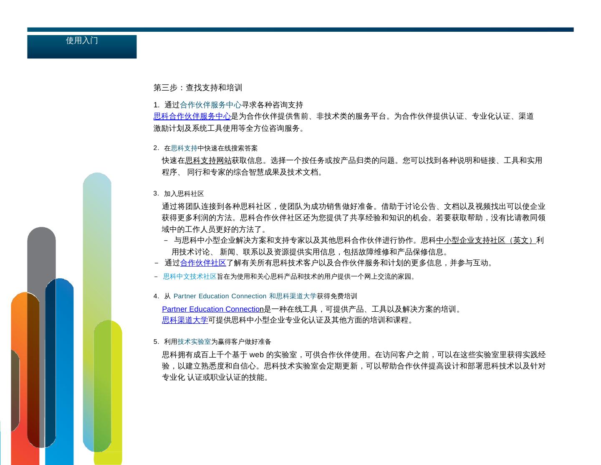Follow the underlined 思科渠道大学 link
This screenshot has width=601, height=465.
coord(185,320)
